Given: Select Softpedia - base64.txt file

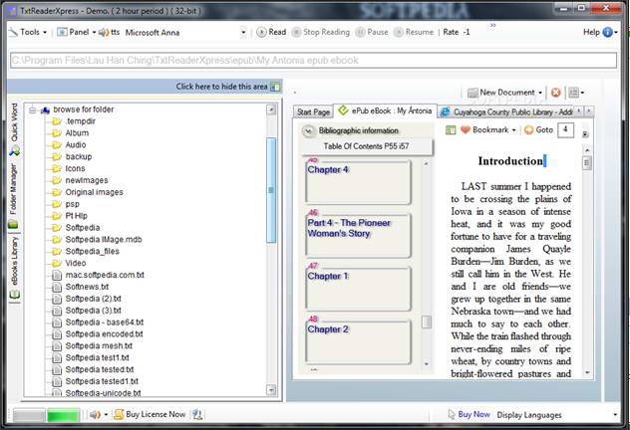Looking at the screenshot, I should coord(105,322).
